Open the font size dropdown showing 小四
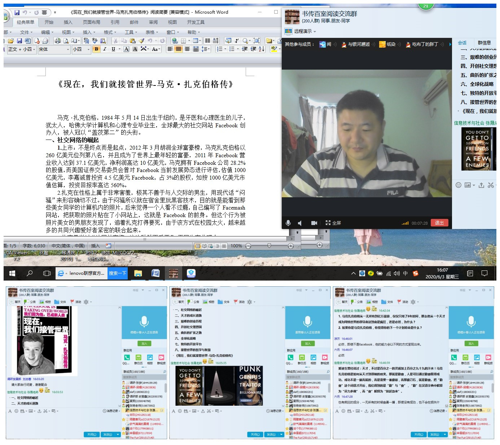Viewport: 500px width, 445px height. (x=88, y=49)
